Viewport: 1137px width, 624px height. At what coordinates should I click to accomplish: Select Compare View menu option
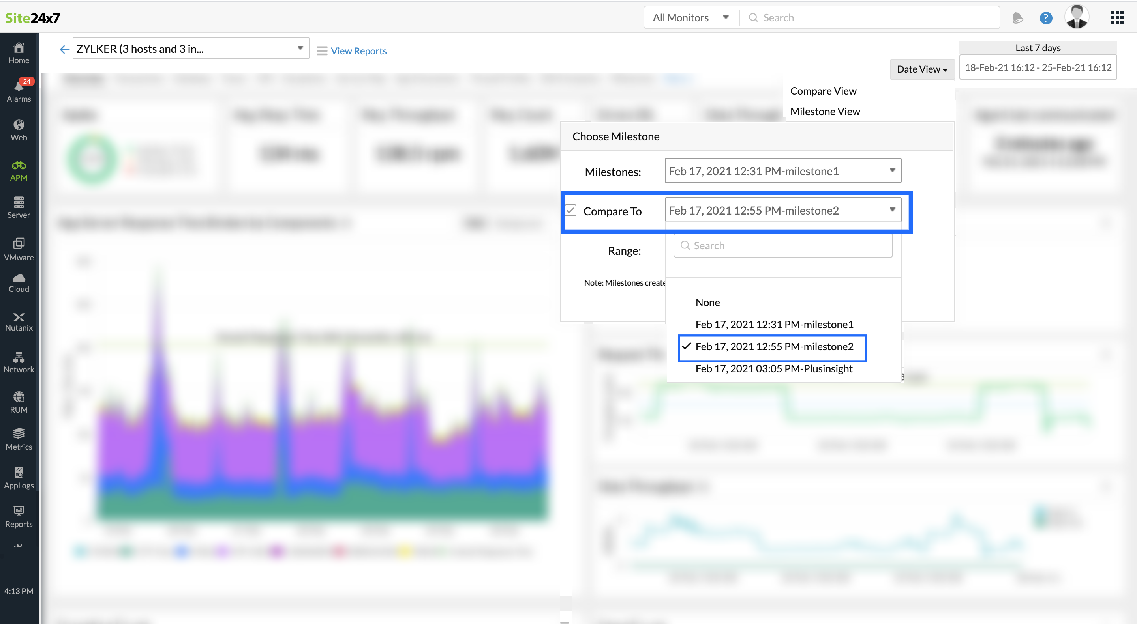pos(823,91)
